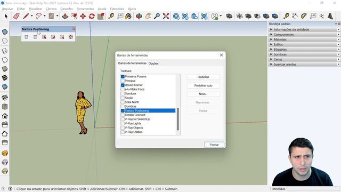Activate the Push/Pull tool
The image size is (341, 192).
point(65,17)
